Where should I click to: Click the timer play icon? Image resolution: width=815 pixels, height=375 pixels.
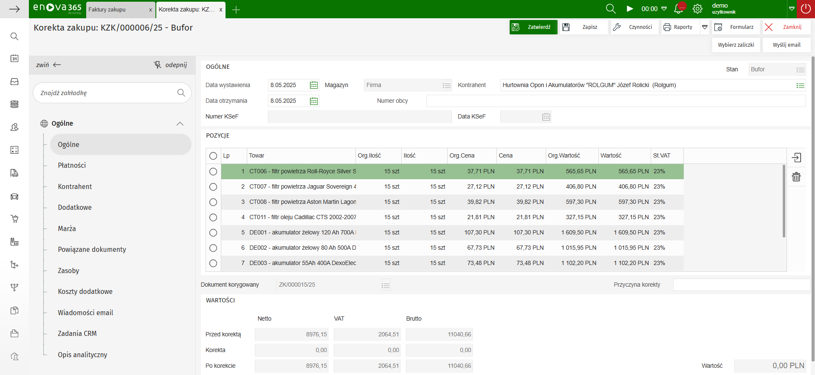pos(630,8)
